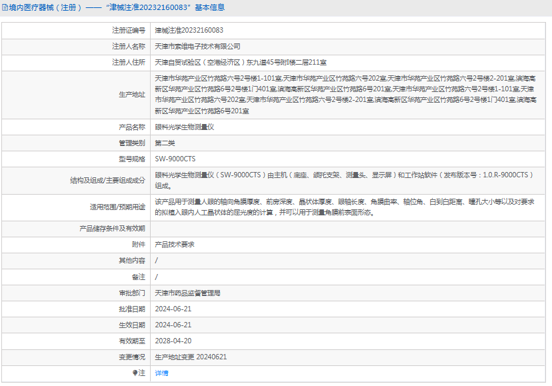Click the 2024-06-21 date in 生效日期 row
The image size is (552, 386).
tap(173, 325)
